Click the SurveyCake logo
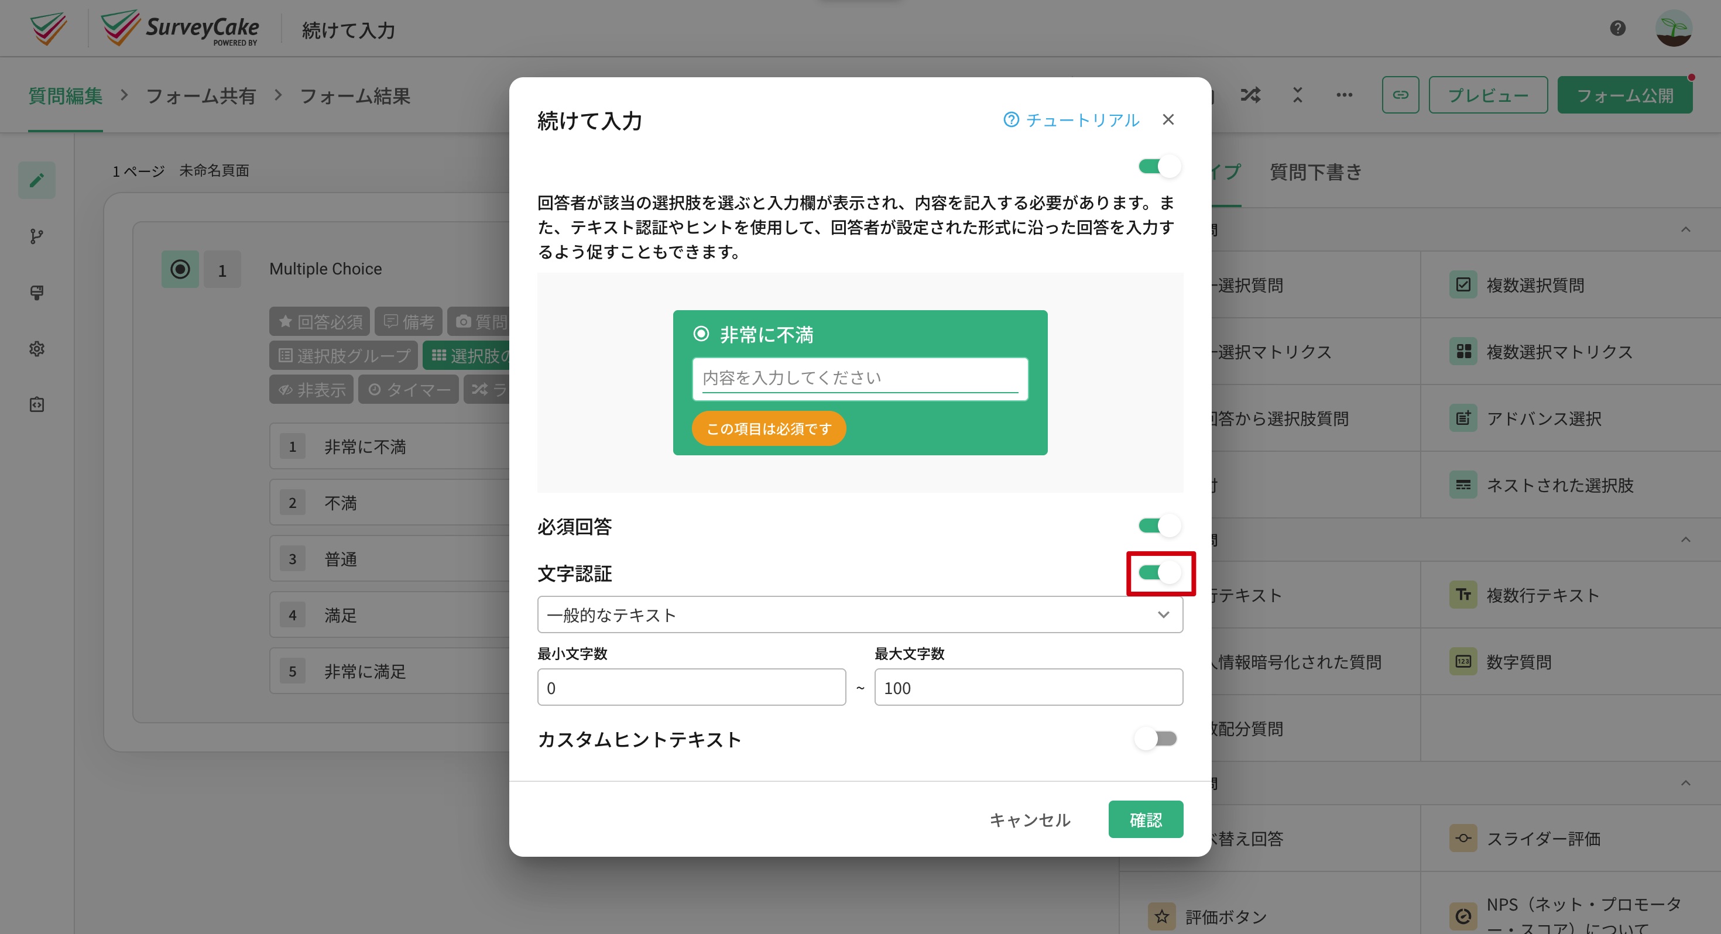 (x=180, y=28)
